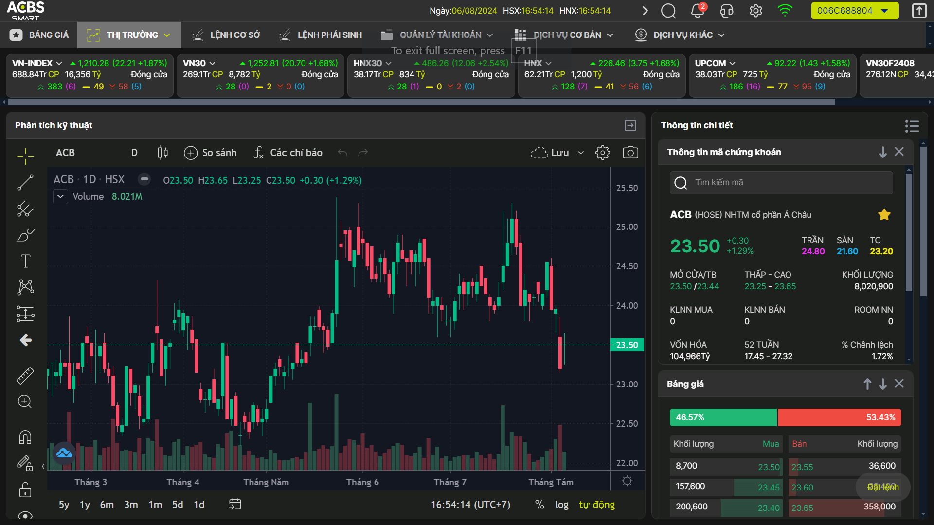Select the crosshair cursor tool
This screenshot has height=525, width=934.
[25, 156]
